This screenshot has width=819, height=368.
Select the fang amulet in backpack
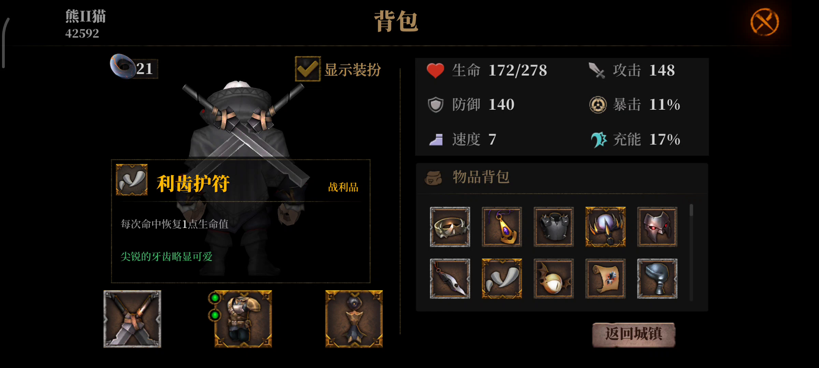[502, 278]
